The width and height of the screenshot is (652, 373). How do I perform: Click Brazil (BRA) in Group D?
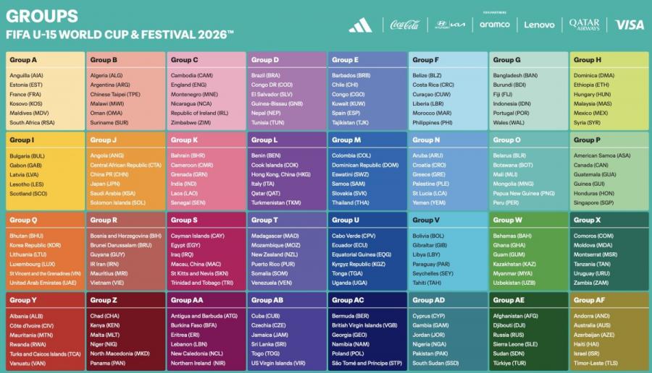(266, 75)
